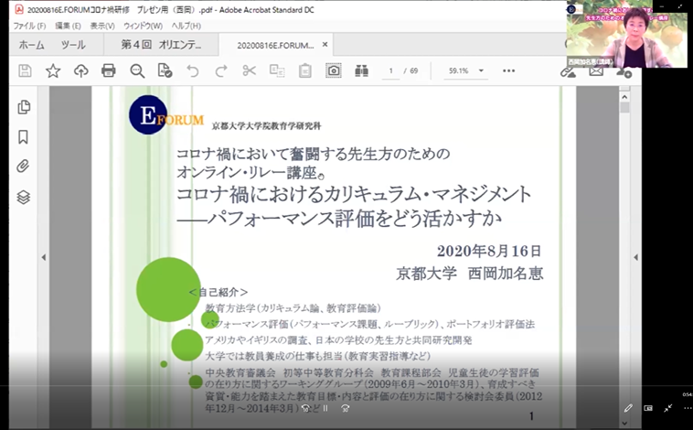The width and height of the screenshot is (693, 430).
Task: Click the Copy icon in toolbar
Action: coord(277,70)
